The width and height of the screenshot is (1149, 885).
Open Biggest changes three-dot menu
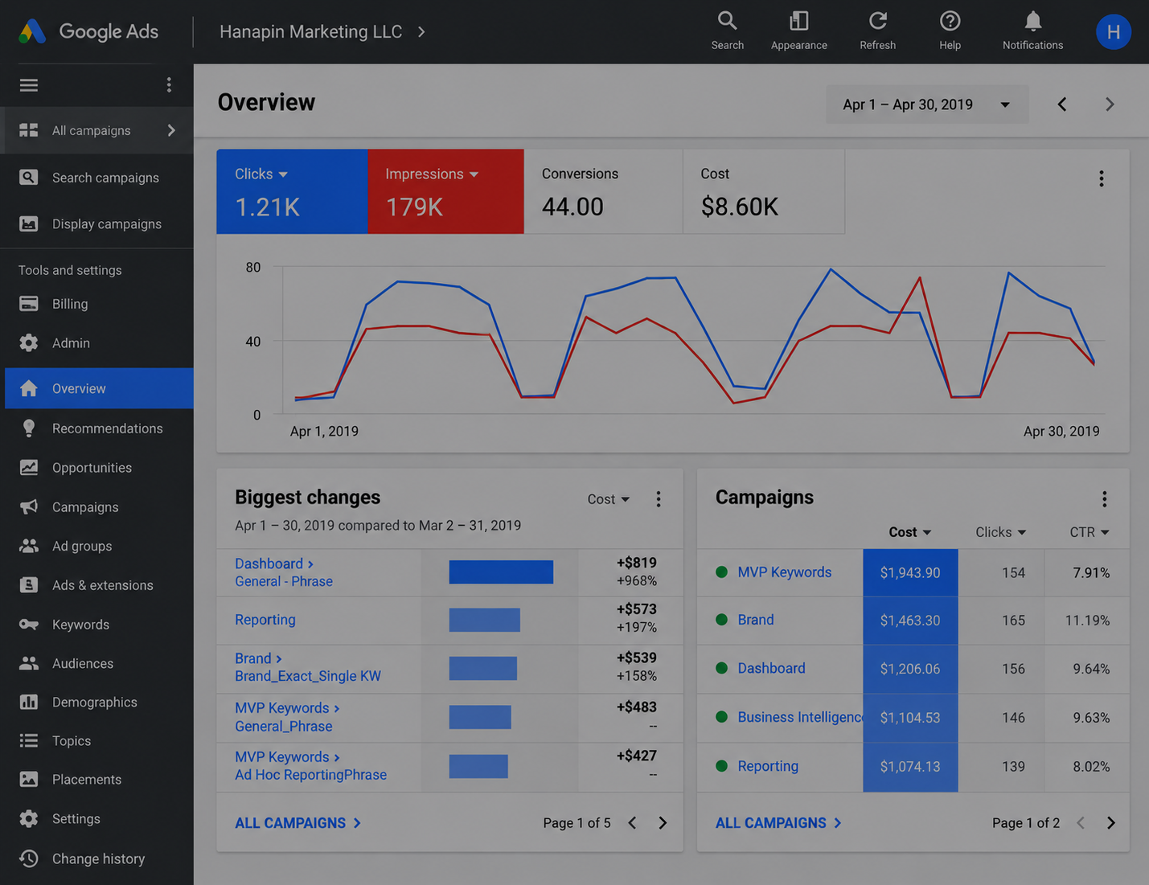659,499
